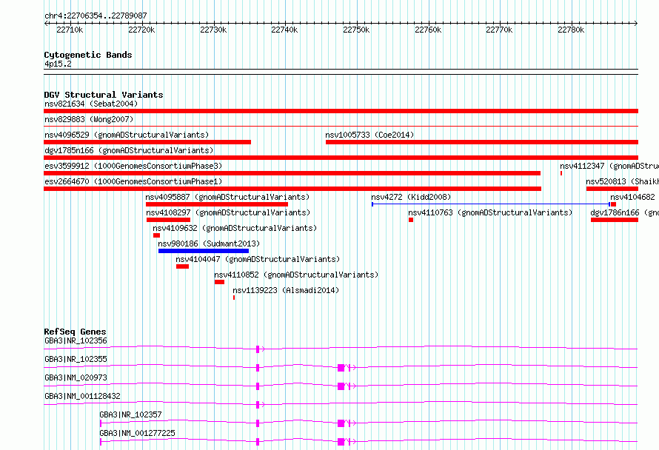Select the GBA3|NR_102355 transcript label
Image resolution: width=659 pixels, height=450 pixels.
click(76, 359)
